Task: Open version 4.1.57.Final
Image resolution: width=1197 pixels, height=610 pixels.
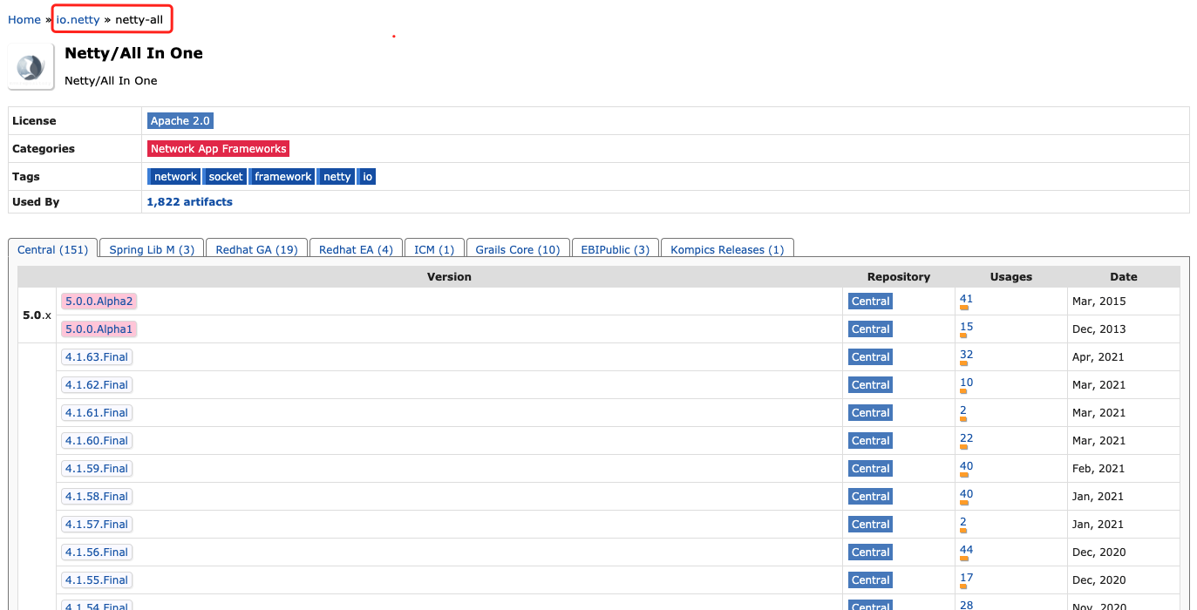Action: coord(97,525)
